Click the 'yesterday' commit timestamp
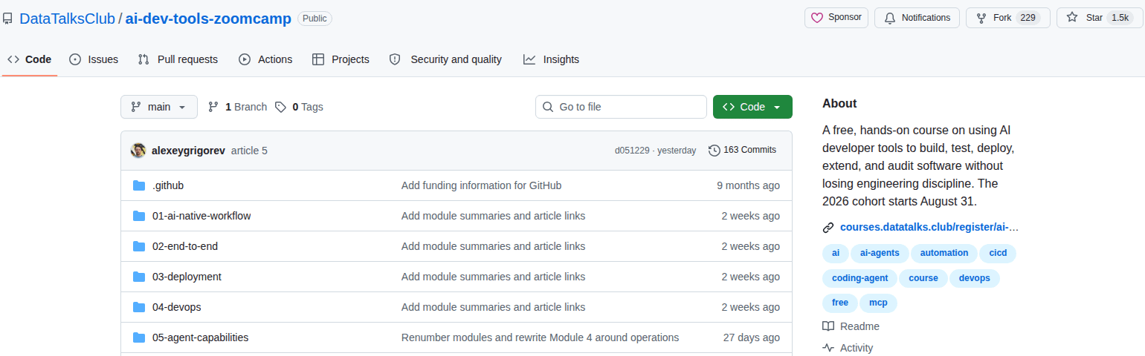The width and height of the screenshot is (1145, 356). coord(675,151)
